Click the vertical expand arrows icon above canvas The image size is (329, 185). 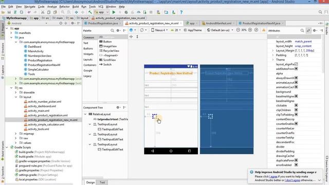click(x=137, y=36)
